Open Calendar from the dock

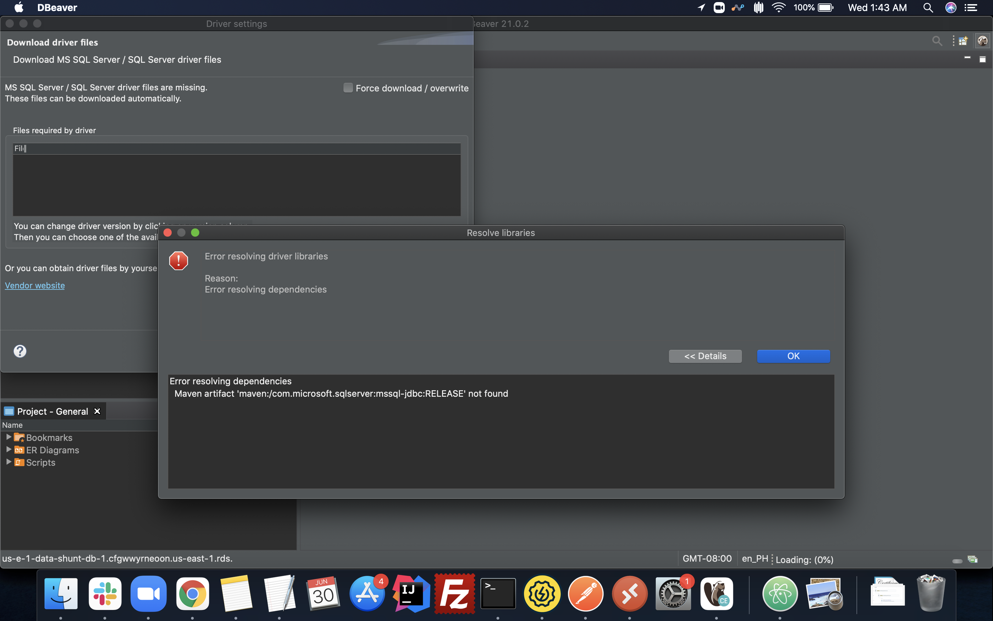(323, 593)
